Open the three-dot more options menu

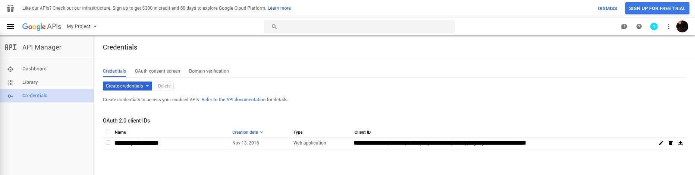tap(669, 26)
